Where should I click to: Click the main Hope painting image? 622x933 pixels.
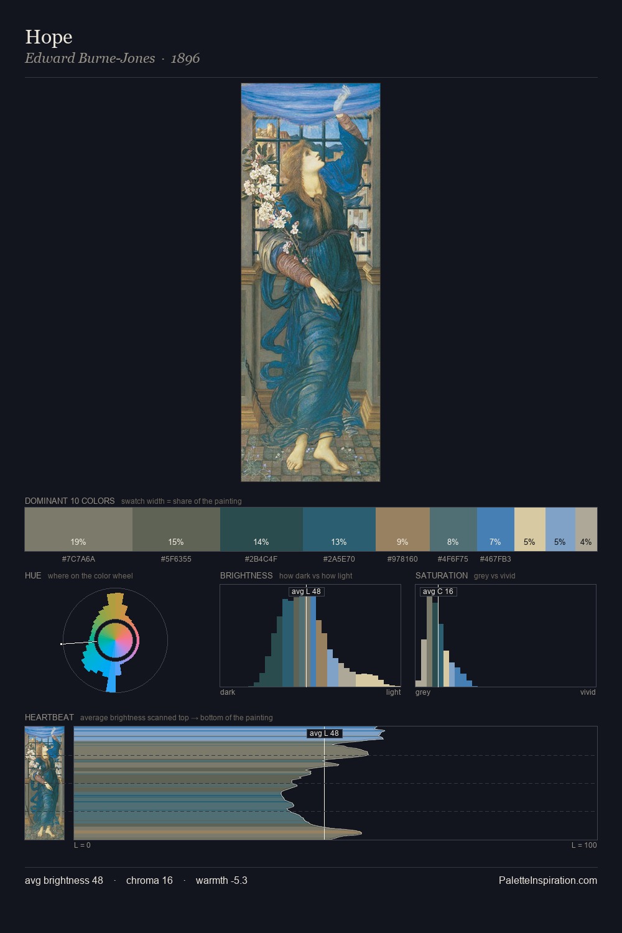point(310,282)
